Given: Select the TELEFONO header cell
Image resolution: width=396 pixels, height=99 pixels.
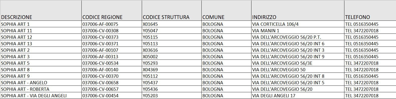Looking at the screenshot, I should click(370, 10).
